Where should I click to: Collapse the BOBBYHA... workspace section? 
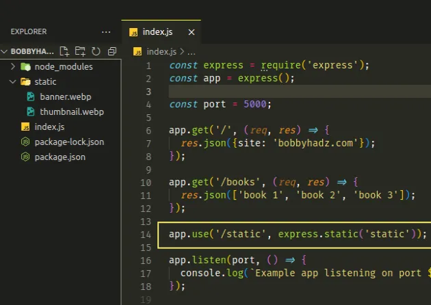(x=4, y=51)
